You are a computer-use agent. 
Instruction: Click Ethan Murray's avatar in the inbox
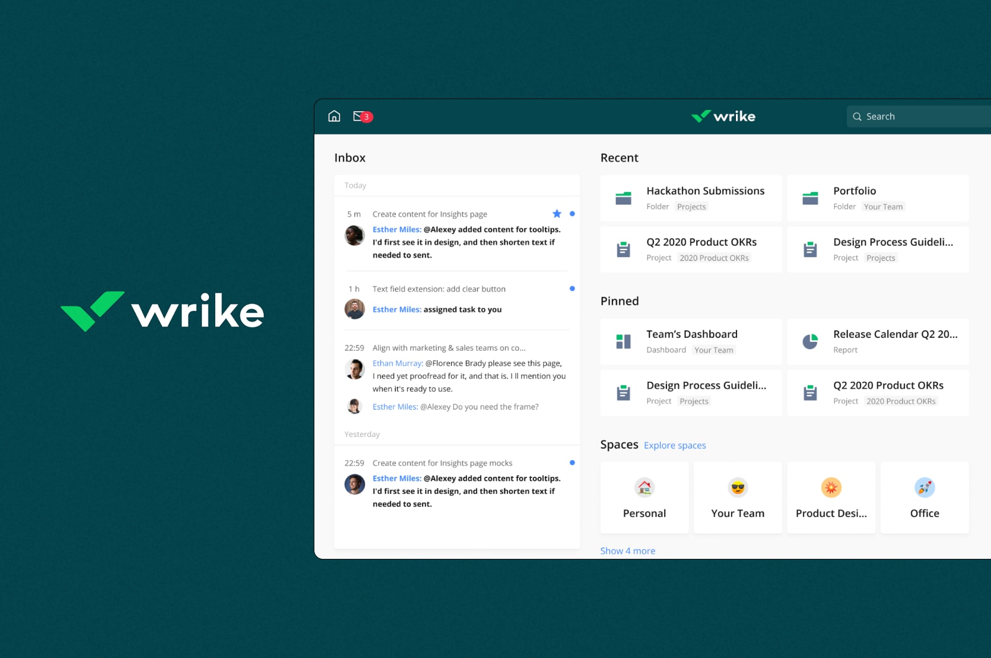[354, 369]
